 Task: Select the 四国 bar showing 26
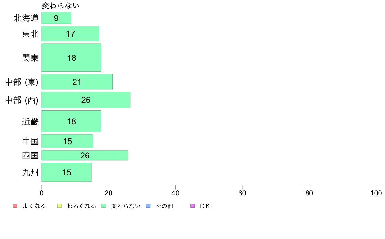click(85, 155)
